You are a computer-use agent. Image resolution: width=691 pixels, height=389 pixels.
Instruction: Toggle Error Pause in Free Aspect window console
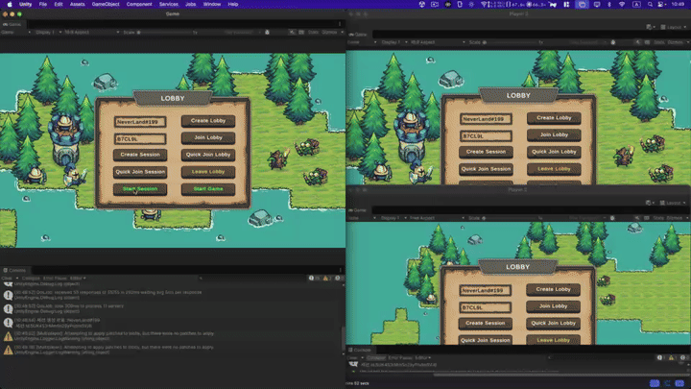[x=400, y=357]
